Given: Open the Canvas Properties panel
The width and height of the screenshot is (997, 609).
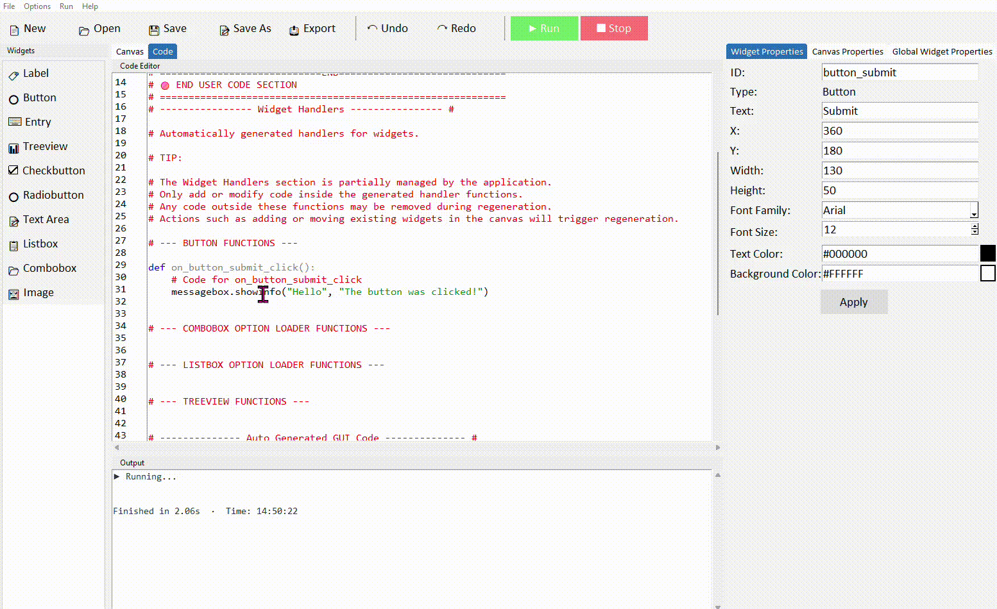Looking at the screenshot, I should (848, 51).
